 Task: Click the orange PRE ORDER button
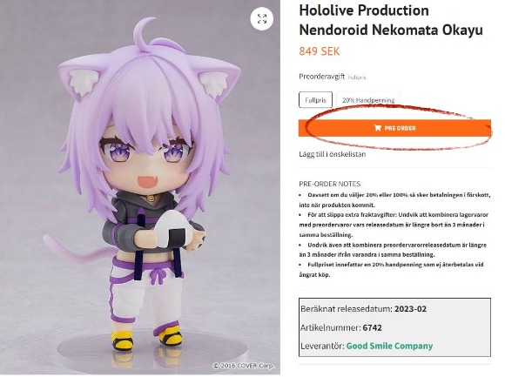[x=394, y=128]
